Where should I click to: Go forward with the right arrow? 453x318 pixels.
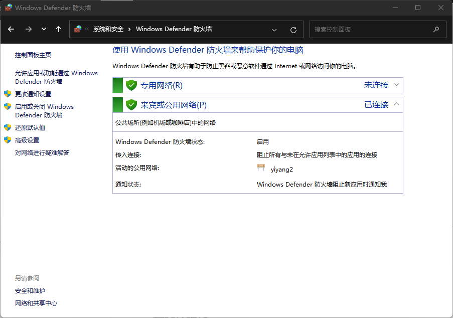click(x=28, y=29)
